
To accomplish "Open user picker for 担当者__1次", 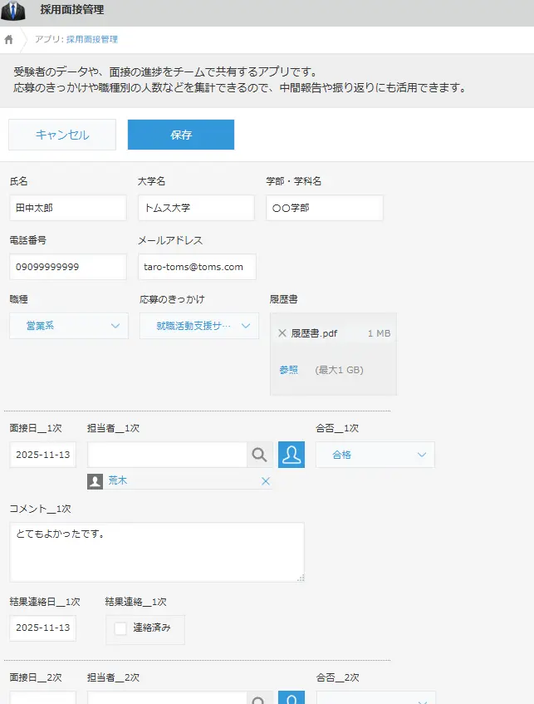I will pos(291,455).
